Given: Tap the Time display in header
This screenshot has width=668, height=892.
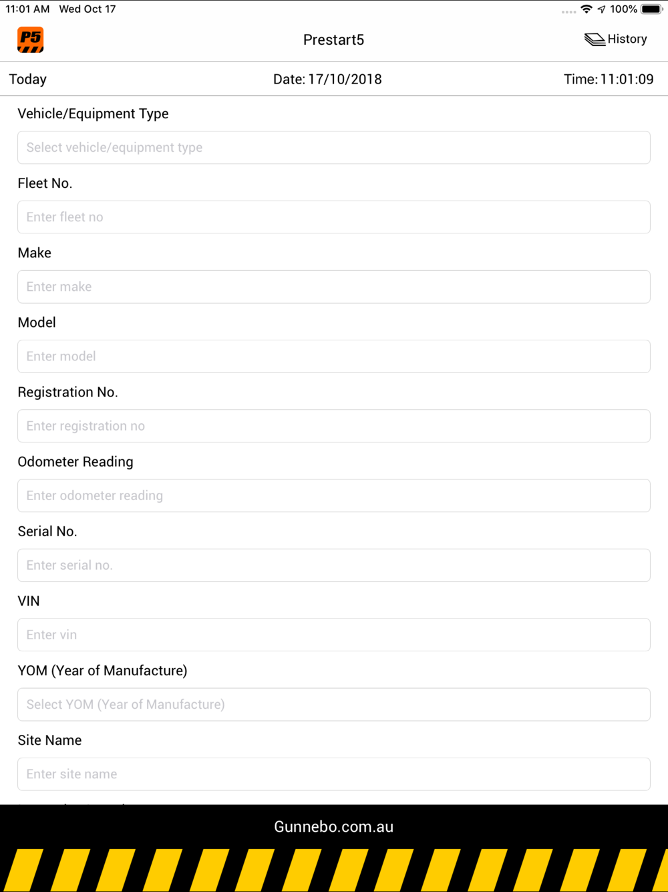Looking at the screenshot, I should click(x=609, y=79).
